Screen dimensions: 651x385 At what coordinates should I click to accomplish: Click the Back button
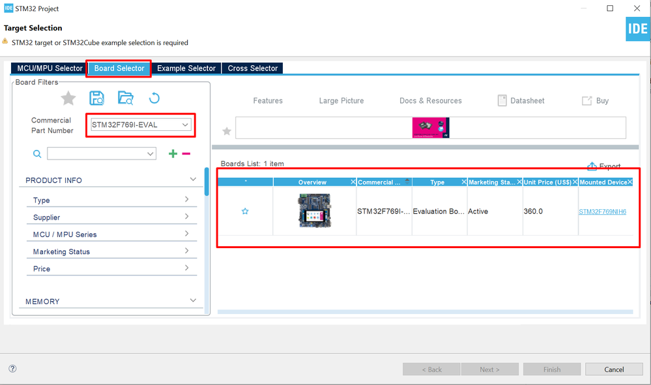(x=431, y=369)
